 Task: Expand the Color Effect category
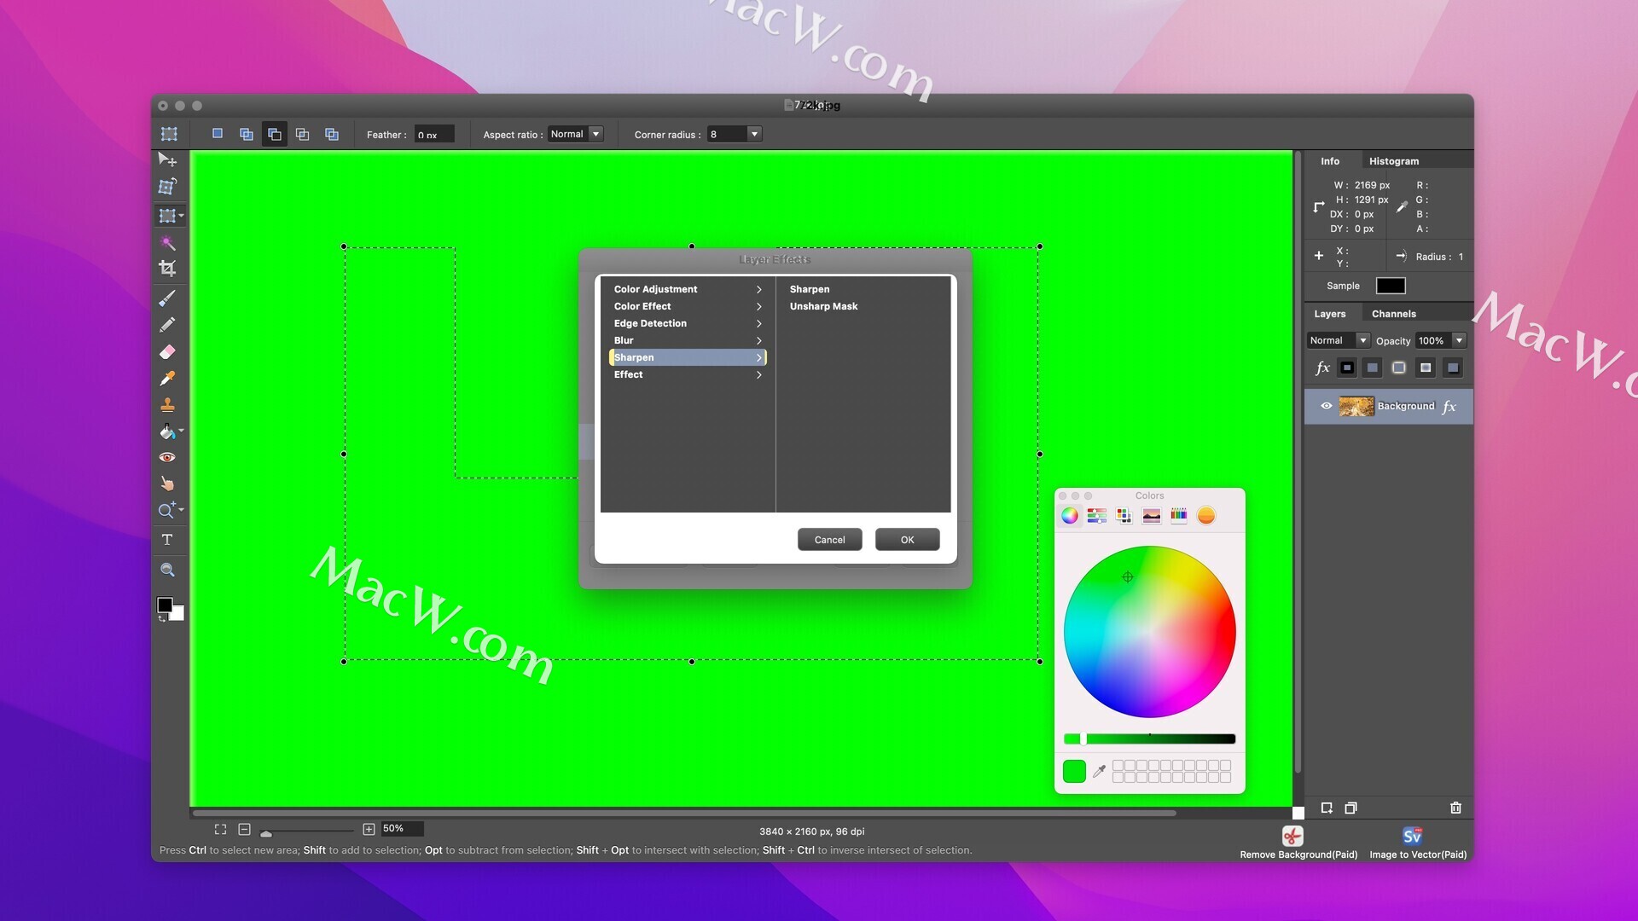point(688,306)
